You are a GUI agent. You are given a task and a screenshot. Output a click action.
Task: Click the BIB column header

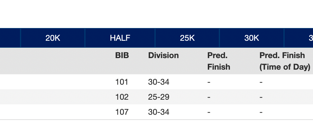pyautogui.click(x=122, y=55)
